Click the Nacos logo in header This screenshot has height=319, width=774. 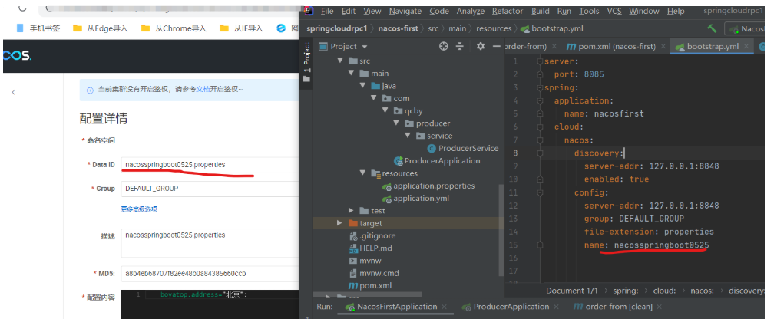click(x=16, y=56)
